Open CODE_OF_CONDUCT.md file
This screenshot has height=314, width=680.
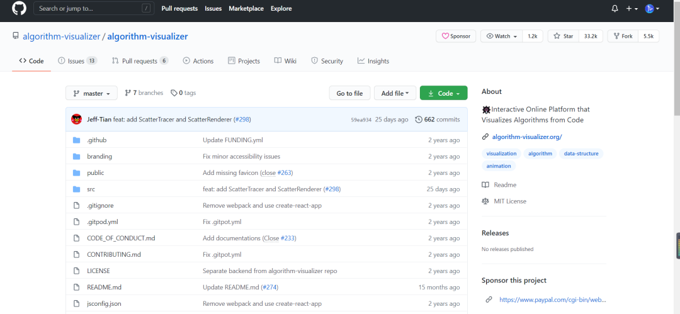(121, 238)
